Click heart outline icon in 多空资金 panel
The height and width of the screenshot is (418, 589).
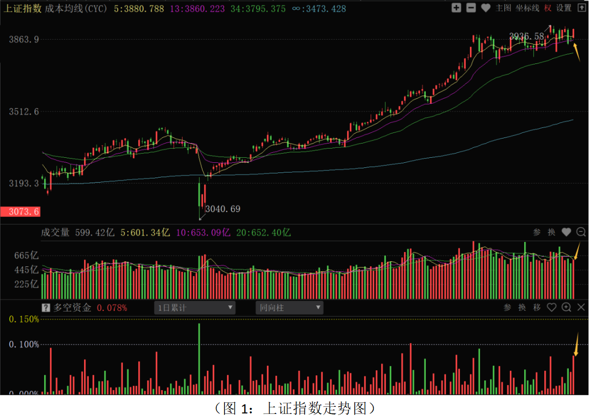click(x=551, y=307)
